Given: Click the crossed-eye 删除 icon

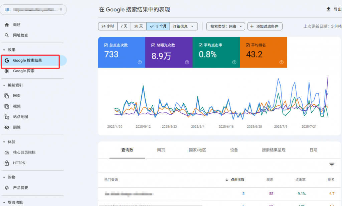Looking at the screenshot, I should point(7,127).
